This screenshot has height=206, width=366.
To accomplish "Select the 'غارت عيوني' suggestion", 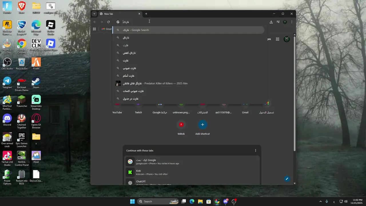I will click(188, 68).
